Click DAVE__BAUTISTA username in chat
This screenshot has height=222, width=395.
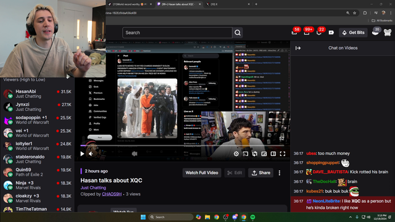pos(330,172)
